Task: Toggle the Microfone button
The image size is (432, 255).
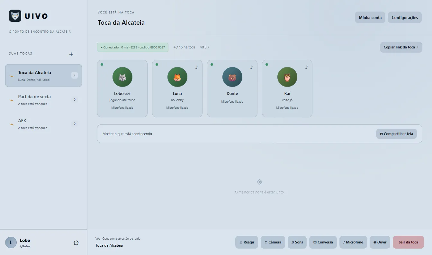Action: coord(353,242)
